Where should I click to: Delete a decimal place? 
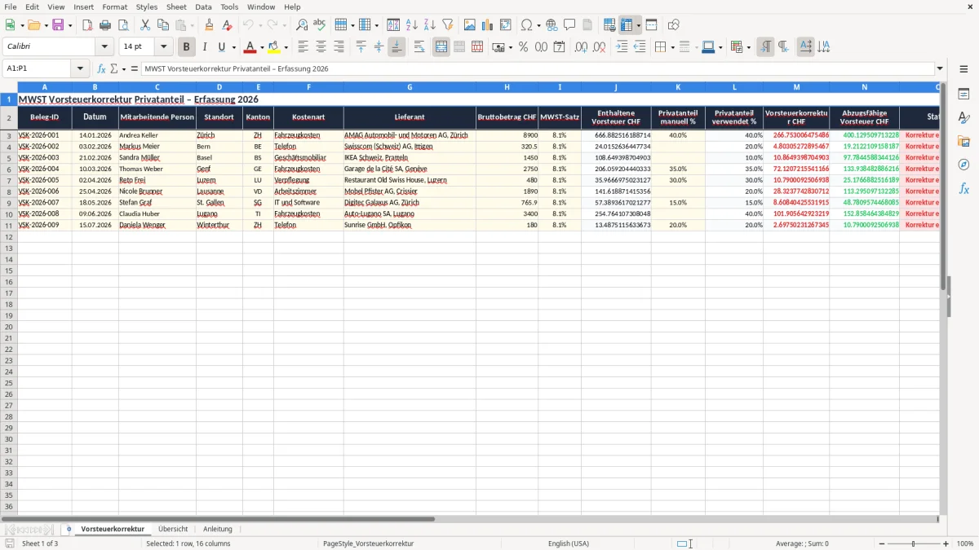tap(600, 47)
